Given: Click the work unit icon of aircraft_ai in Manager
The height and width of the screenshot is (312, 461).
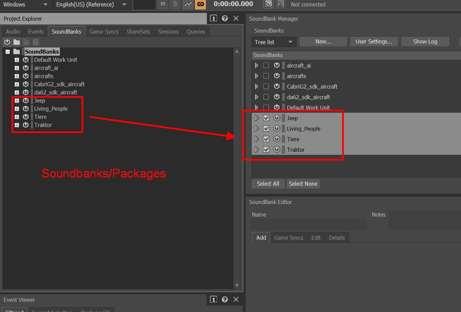Looking at the screenshot, I should pyautogui.click(x=277, y=66).
